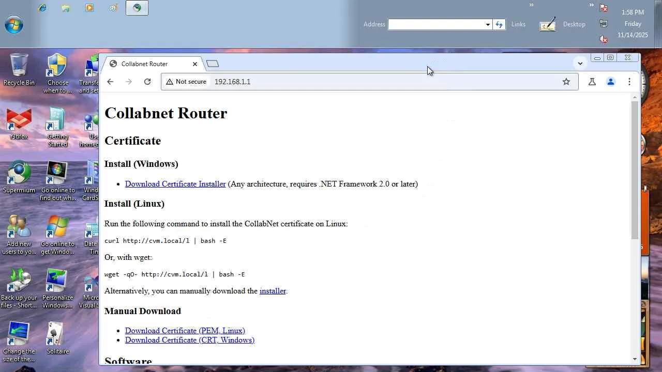Click the browser vertical scrollbar thumb

pyautogui.click(x=635, y=170)
